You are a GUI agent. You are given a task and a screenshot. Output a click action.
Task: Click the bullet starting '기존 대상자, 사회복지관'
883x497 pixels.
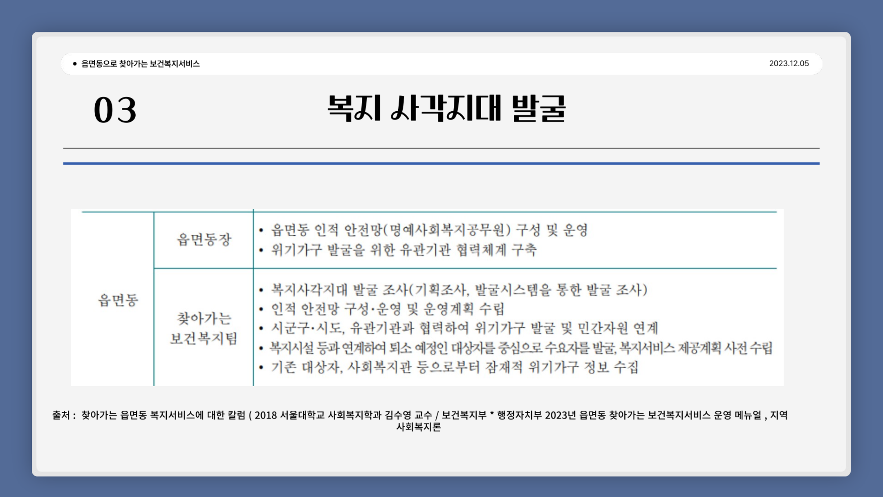coord(454,367)
